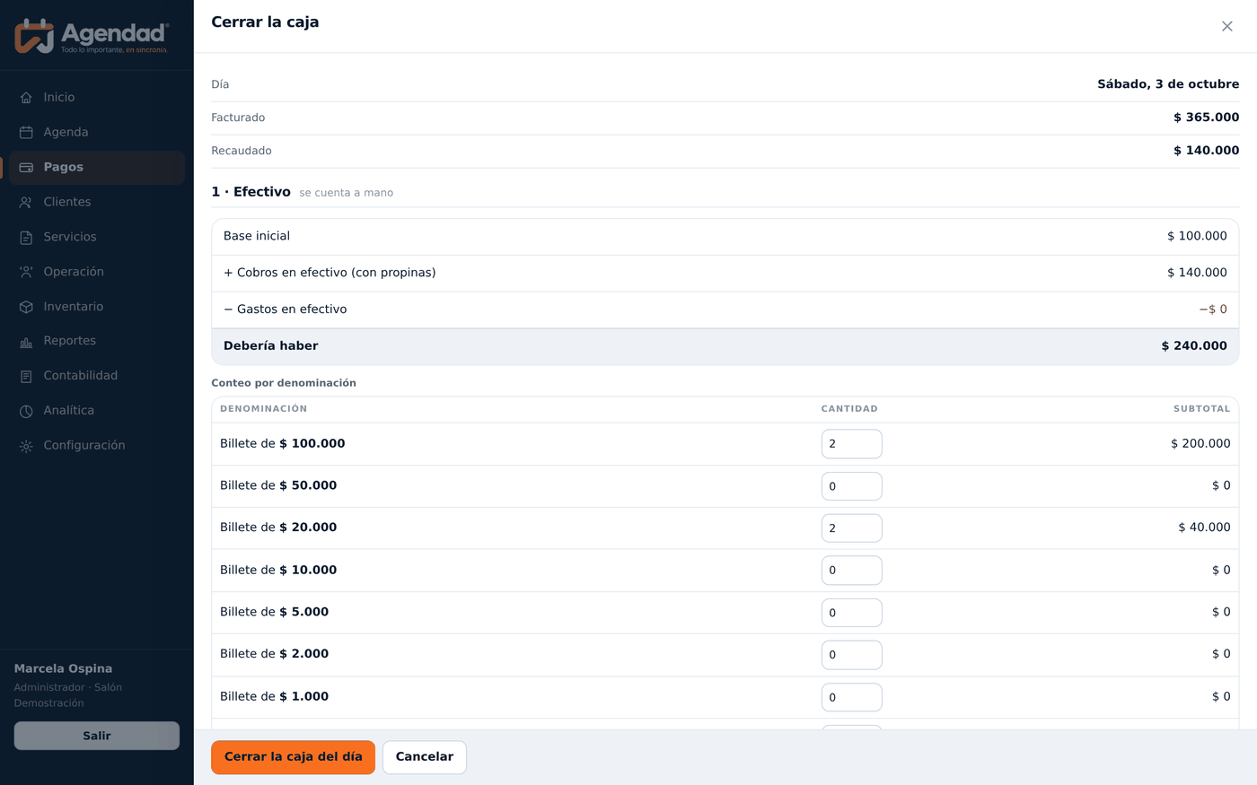
Task: Open the Contabilidad section
Action: tap(97, 376)
